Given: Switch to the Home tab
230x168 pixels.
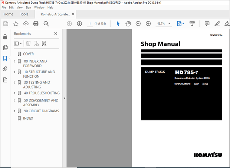Looking at the screenshot, I should pyautogui.click(x=9, y=14).
